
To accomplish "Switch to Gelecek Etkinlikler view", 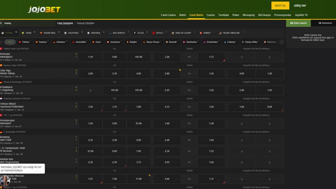I will coord(86,23).
